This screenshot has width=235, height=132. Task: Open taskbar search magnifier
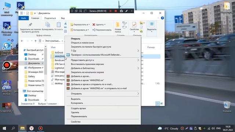[13, 128]
